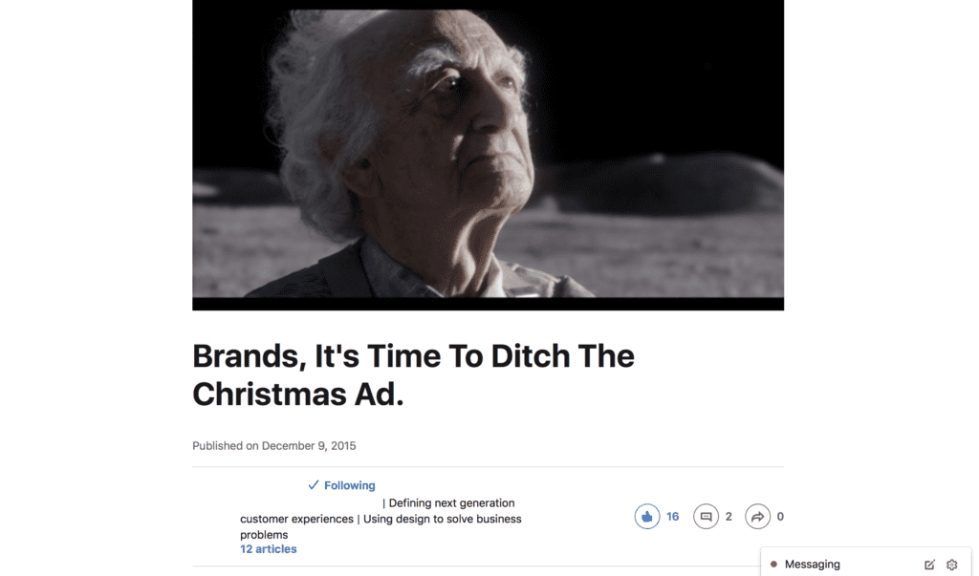View the 16 likes count
The image size is (979, 576).
click(672, 517)
